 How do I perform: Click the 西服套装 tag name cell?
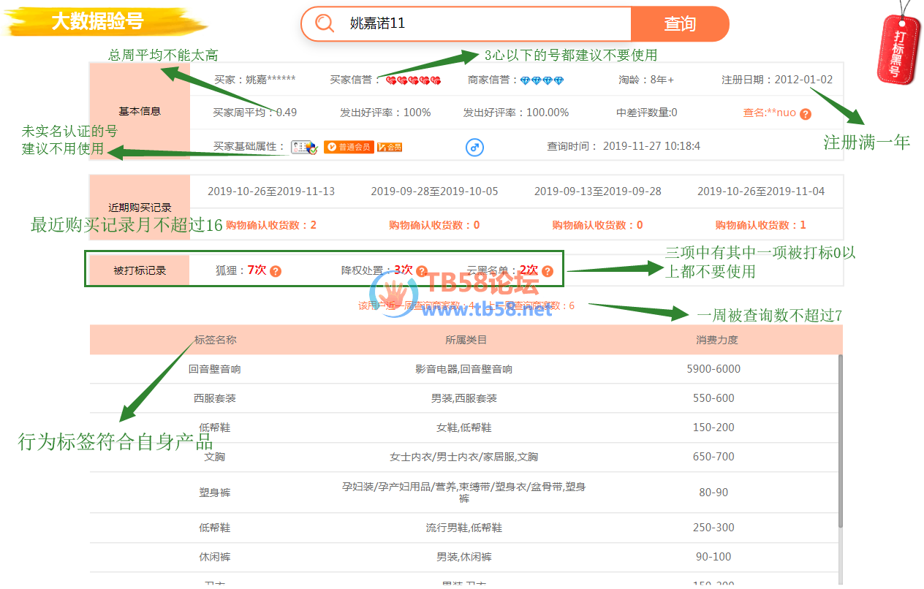click(215, 398)
